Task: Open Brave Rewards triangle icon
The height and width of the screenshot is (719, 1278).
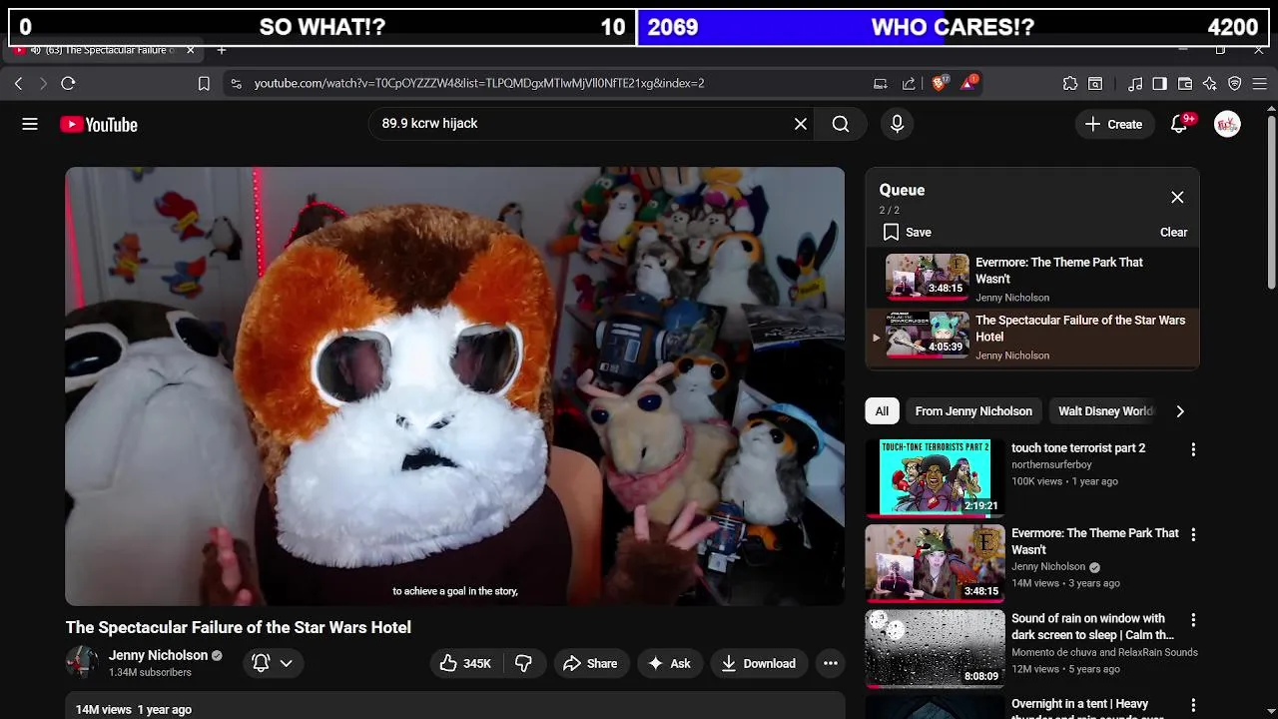Action: [968, 83]
